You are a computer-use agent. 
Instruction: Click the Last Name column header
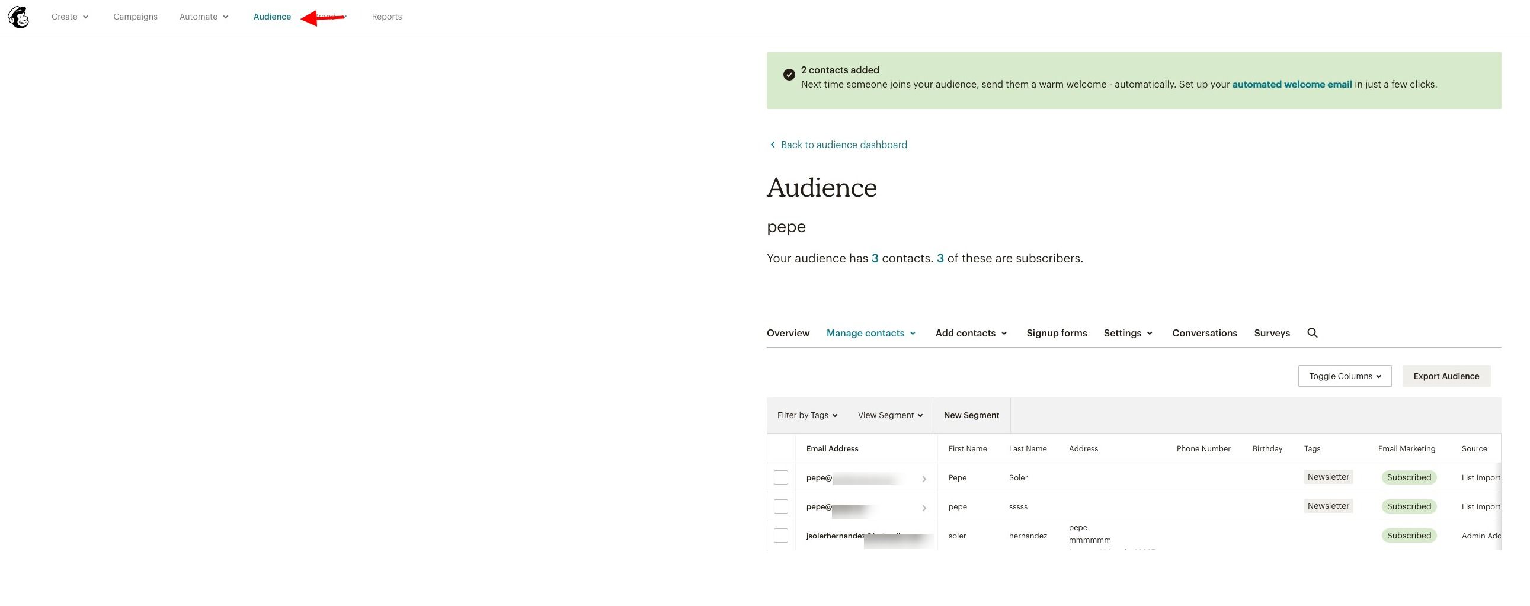(1028, 448)
